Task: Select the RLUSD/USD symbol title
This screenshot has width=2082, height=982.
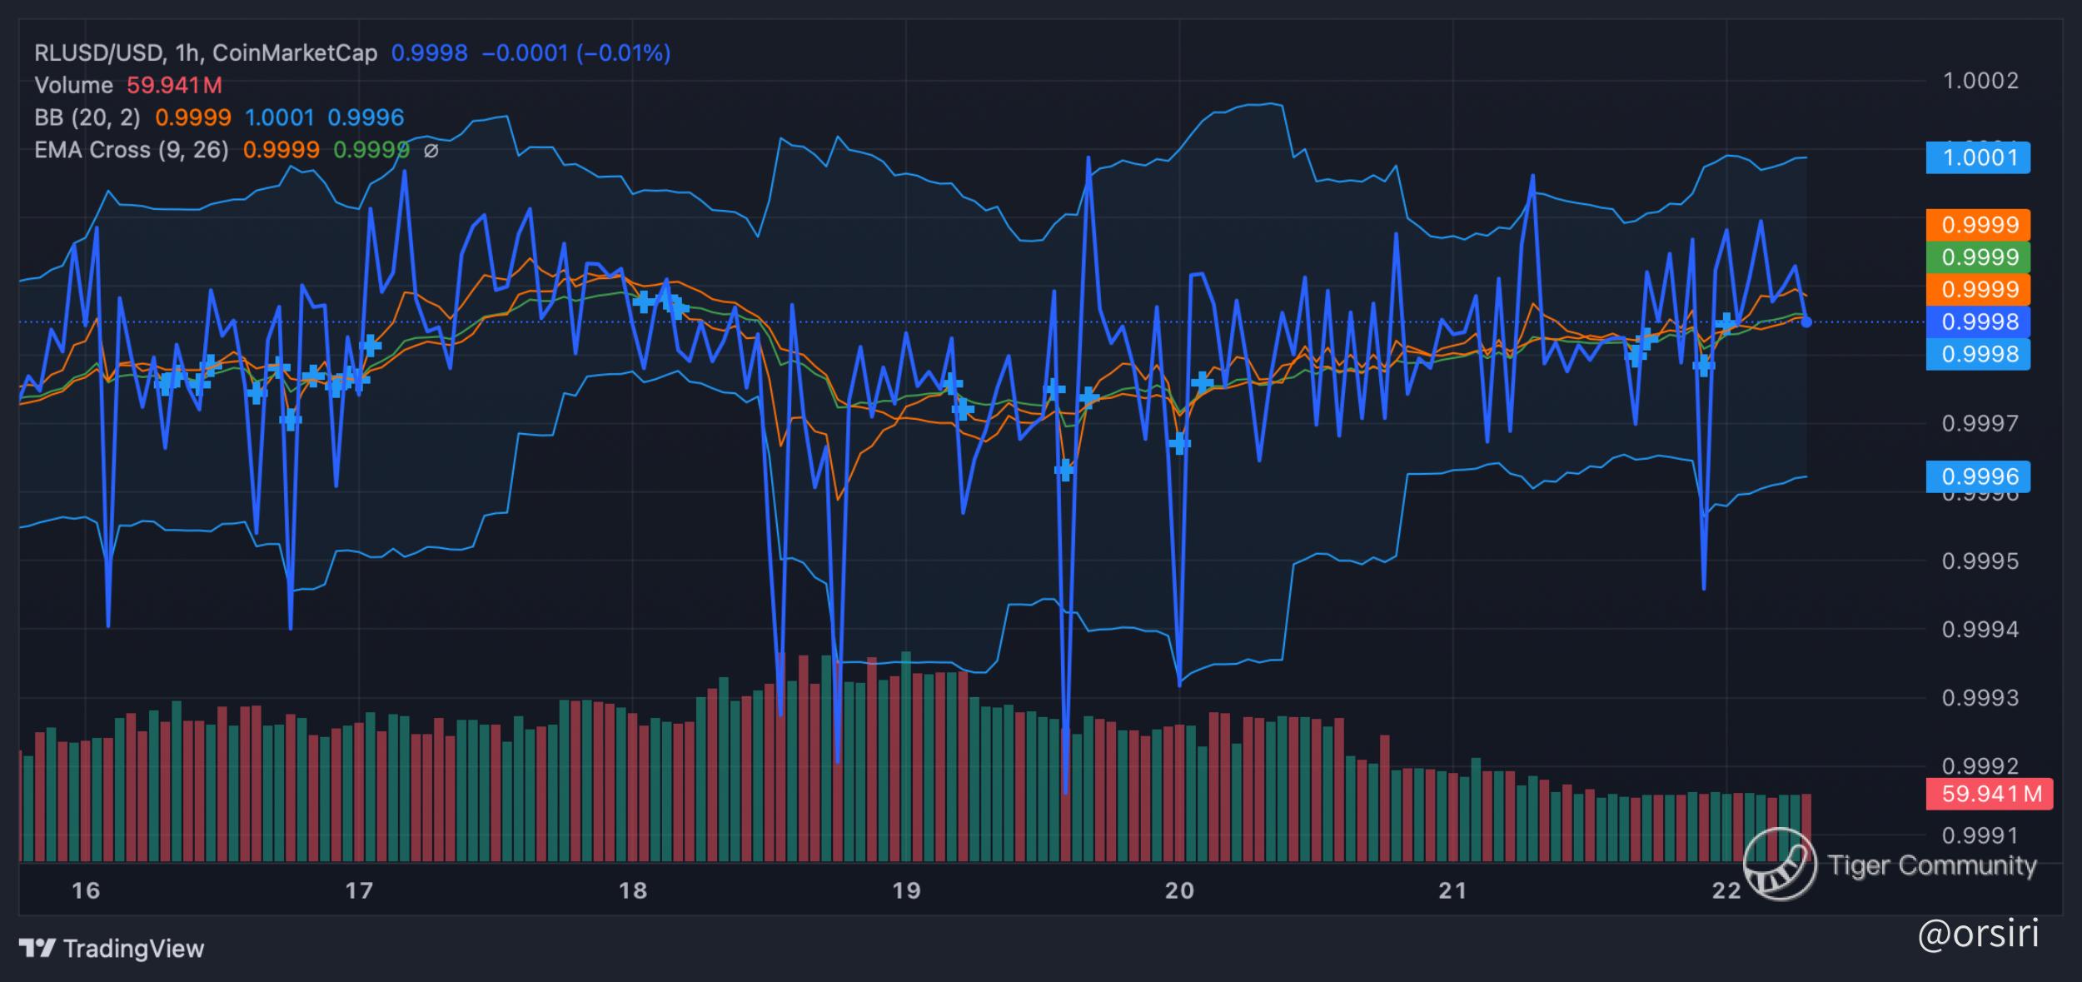Action: point(98,53)
